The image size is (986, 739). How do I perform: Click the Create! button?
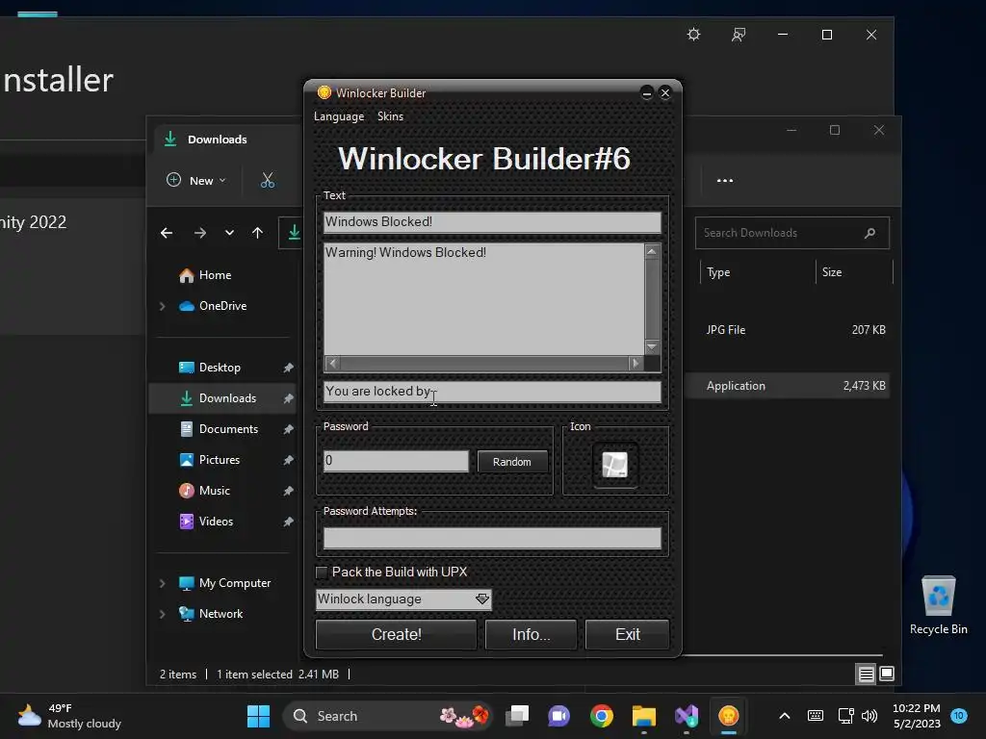point(396,634)
